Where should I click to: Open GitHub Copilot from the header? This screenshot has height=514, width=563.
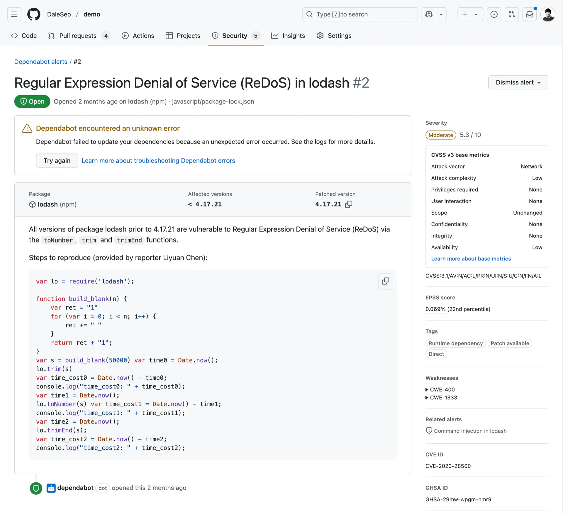click(429, 14)
